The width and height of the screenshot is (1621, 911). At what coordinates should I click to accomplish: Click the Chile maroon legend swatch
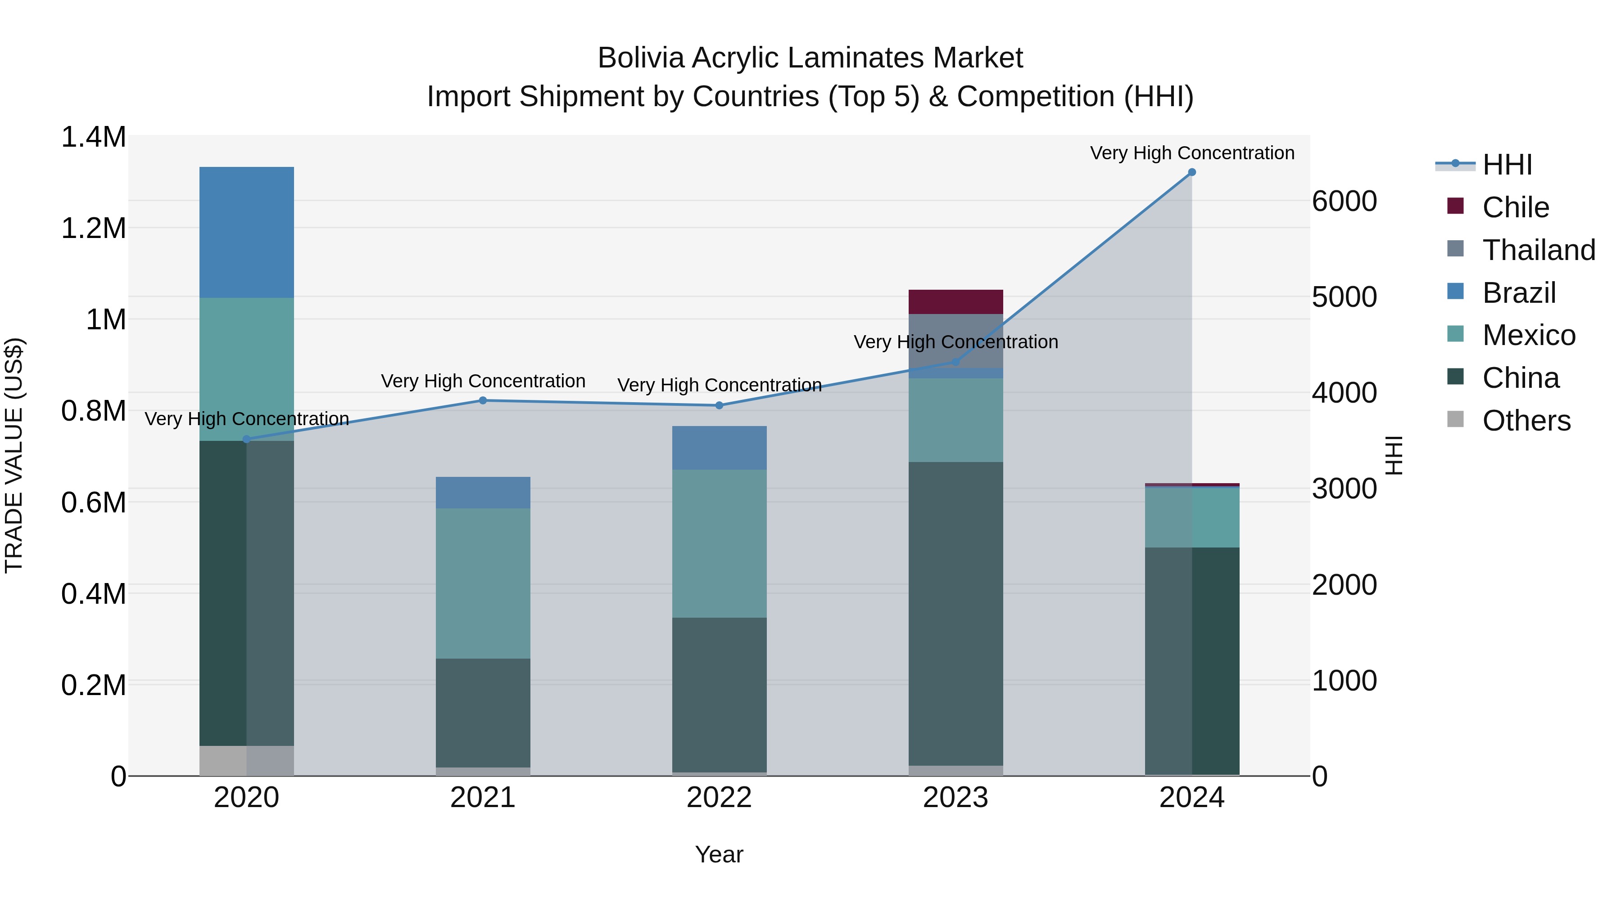click(1455, 206)
